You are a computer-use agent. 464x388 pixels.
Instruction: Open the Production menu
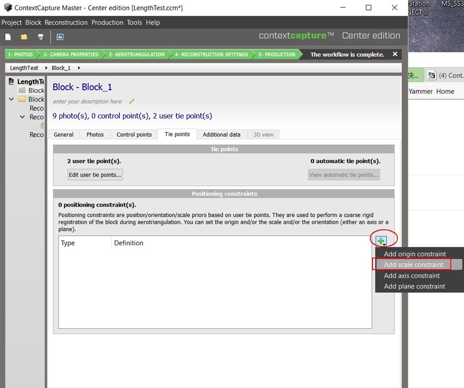tap(107, 23)
